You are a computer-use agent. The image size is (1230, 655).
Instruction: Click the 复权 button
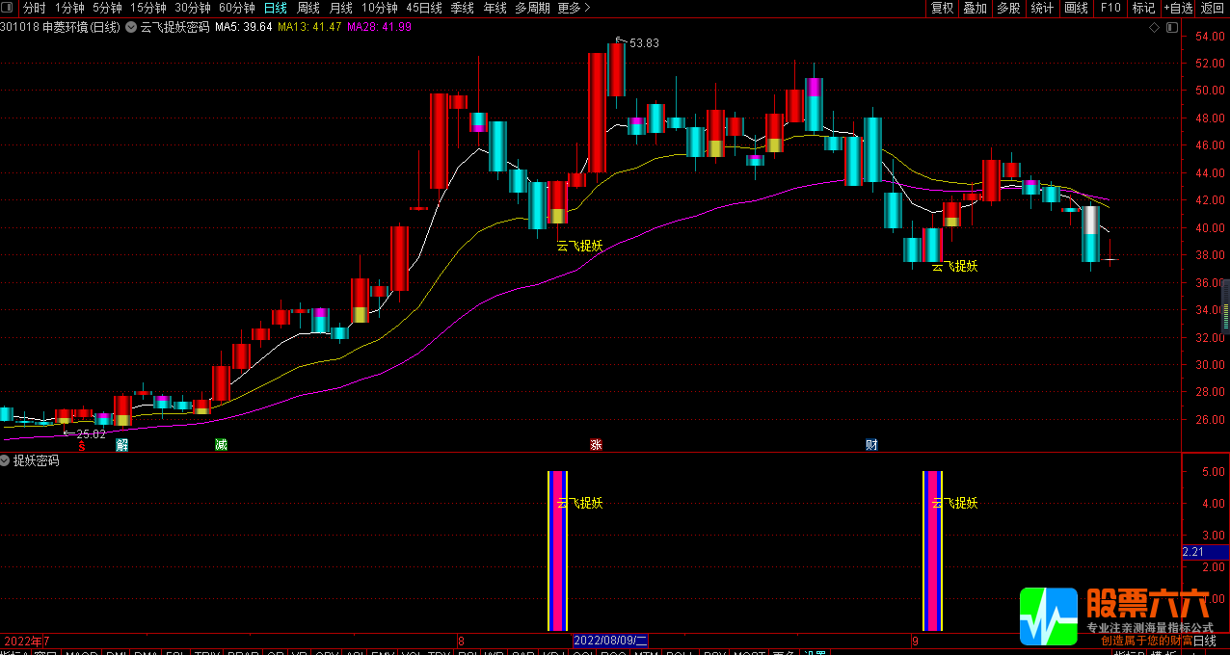click(x=942, y=8)
